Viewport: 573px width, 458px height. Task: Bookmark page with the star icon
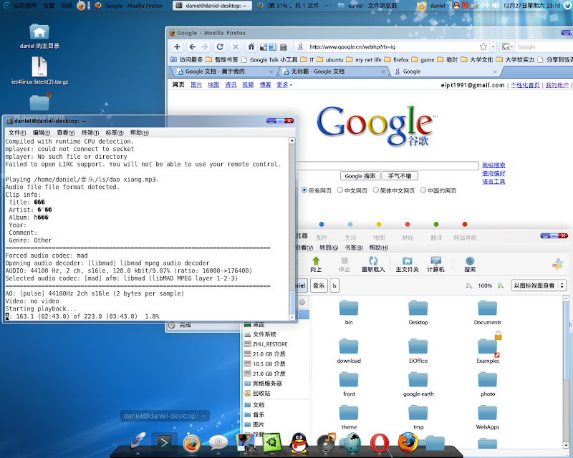[x=483, y=47]
